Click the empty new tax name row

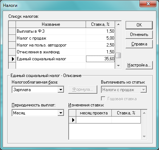[x=51, y=66]
